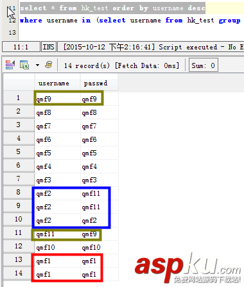Click passwd cell qmf3 in row 7
Viewport: 244px width, 287px height.
[100, 180]
